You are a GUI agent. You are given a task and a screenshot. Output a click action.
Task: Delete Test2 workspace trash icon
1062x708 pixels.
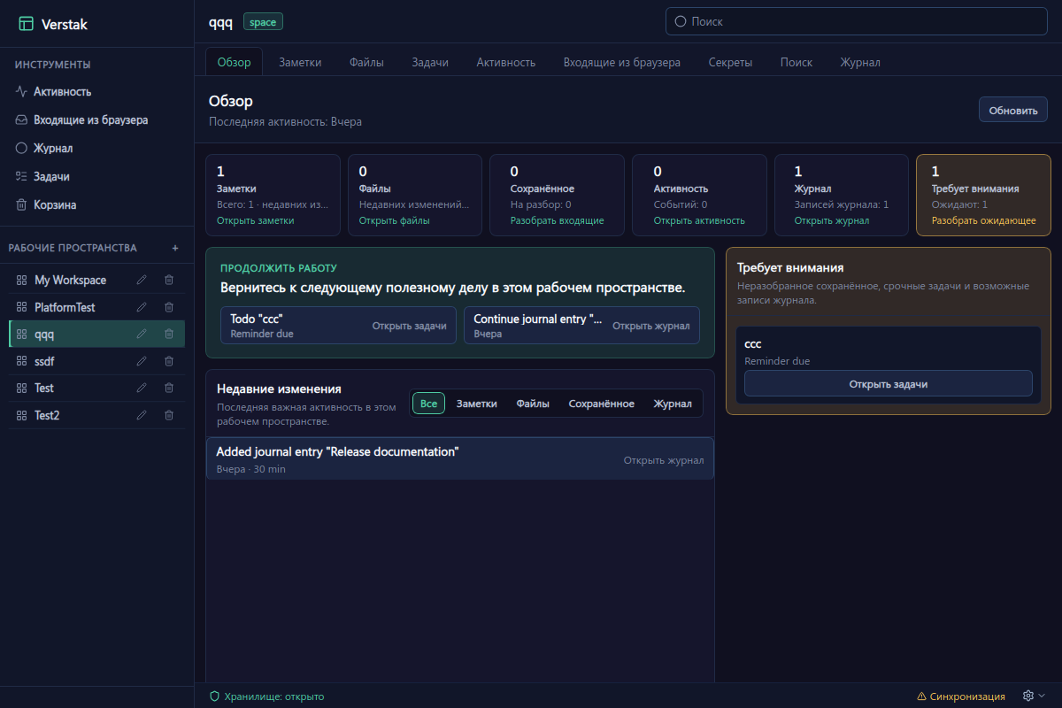[x=169, y=415]
